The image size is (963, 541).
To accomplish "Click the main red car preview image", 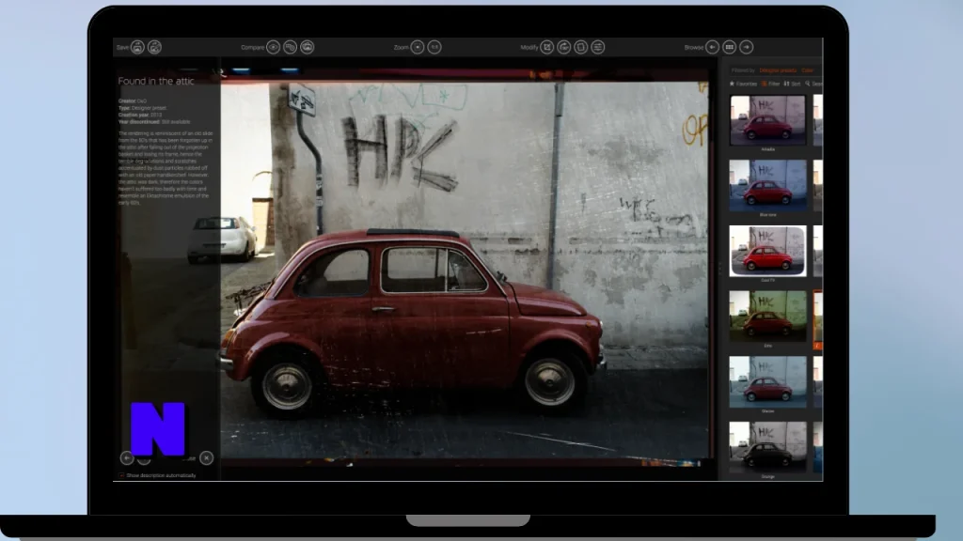I will [x=465, y=270].
